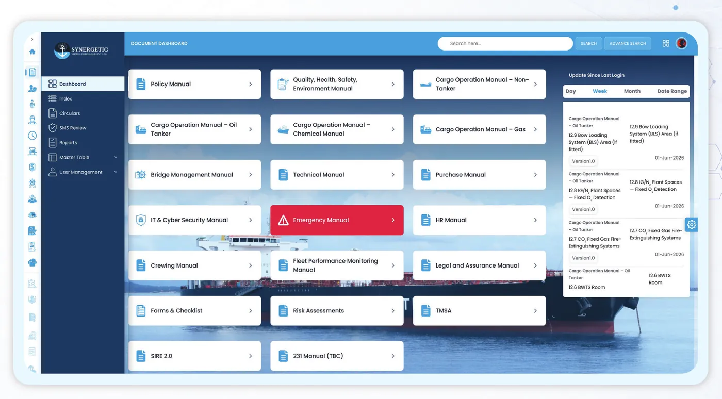Open the Date Range tab
Screen dimensions: 722x399
click(x=672, y=91)
